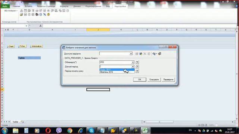Screen dimensions: 239x134
Task: Open Opera browser from the taskbar
Action: pos(48,131)
